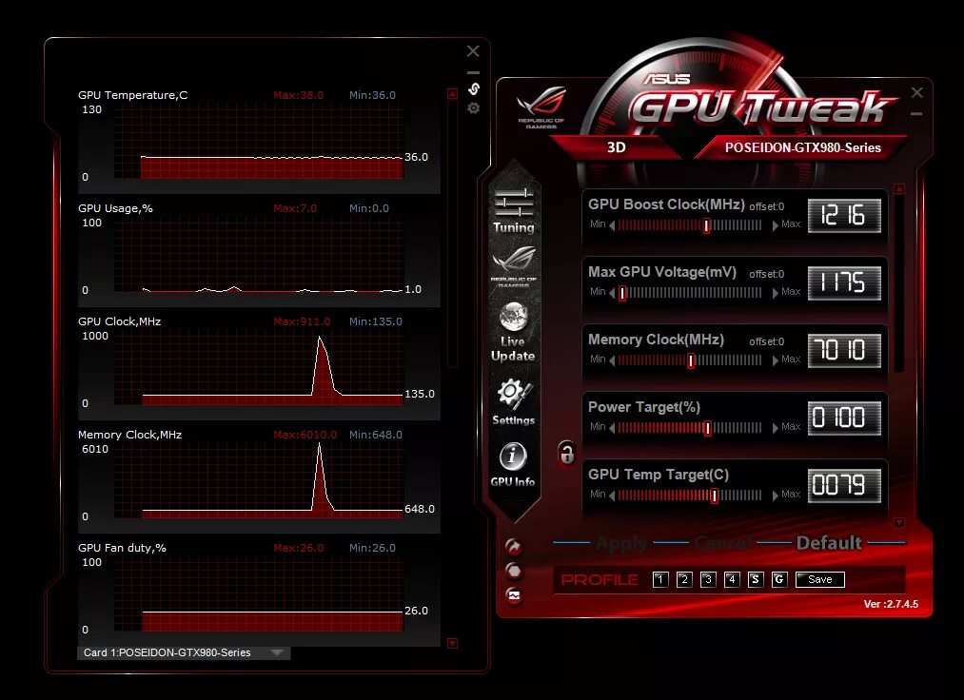964x700 pixels.
Task: Click the Max GPU Voltage value field 1175
Action: (844, 283)
